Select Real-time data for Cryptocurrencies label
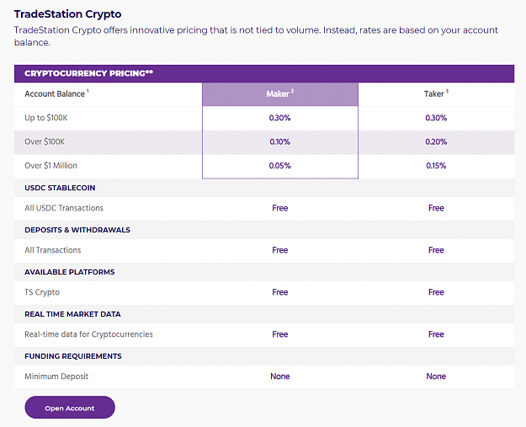Screen dimensions: 526x427 pyautogui.click(x=88, y=334)
